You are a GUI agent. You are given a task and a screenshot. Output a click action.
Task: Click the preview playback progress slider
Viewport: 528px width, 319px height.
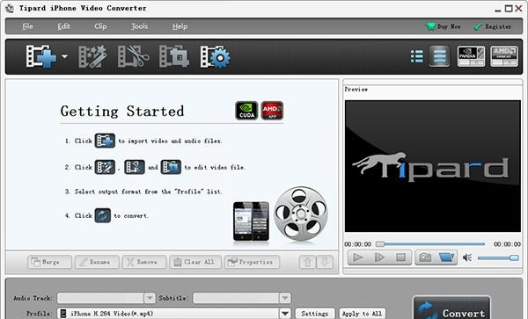click(x=430, y=243)
